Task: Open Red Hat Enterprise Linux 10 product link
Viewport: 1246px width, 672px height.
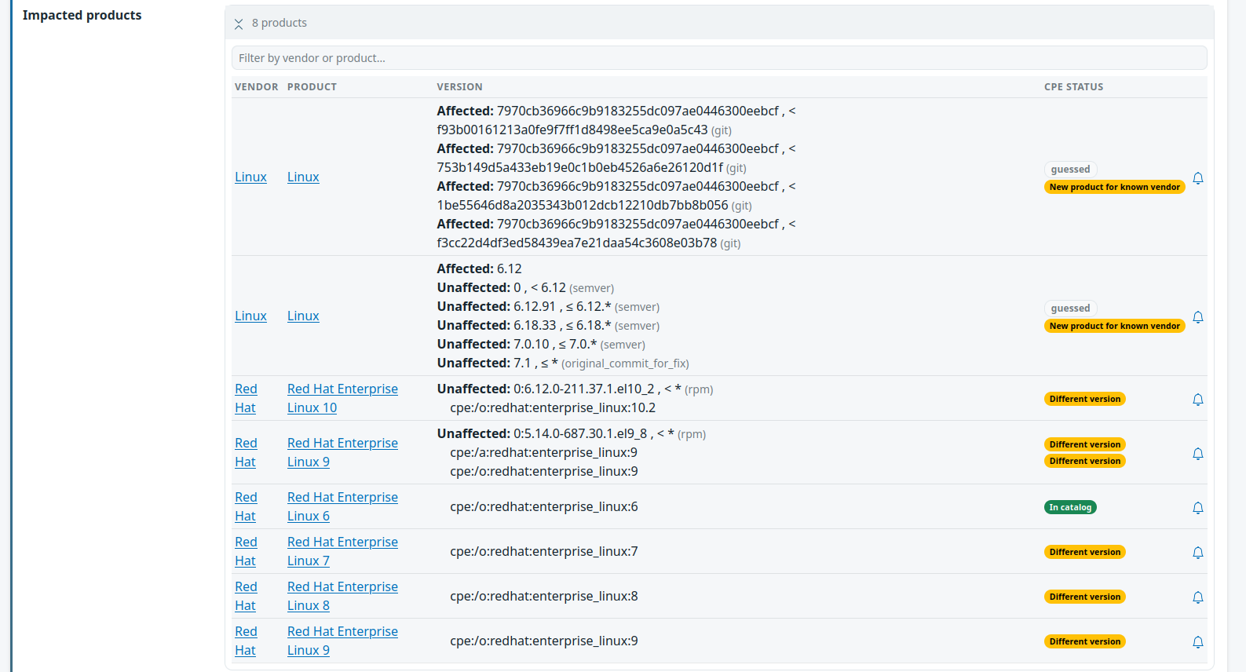Action: click(342, 398)
